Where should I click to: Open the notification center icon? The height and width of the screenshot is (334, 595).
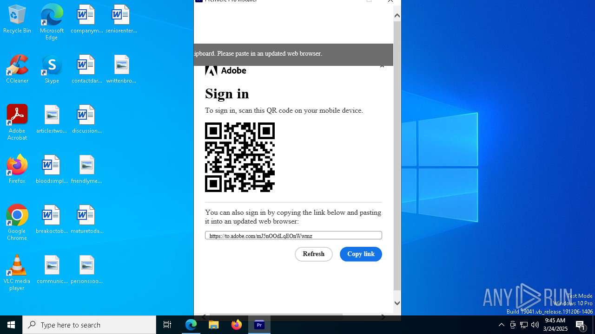(x=581, y=325)
